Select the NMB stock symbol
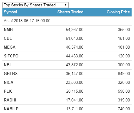This screenshot has width=134, height=113. (x=8, y=30)
